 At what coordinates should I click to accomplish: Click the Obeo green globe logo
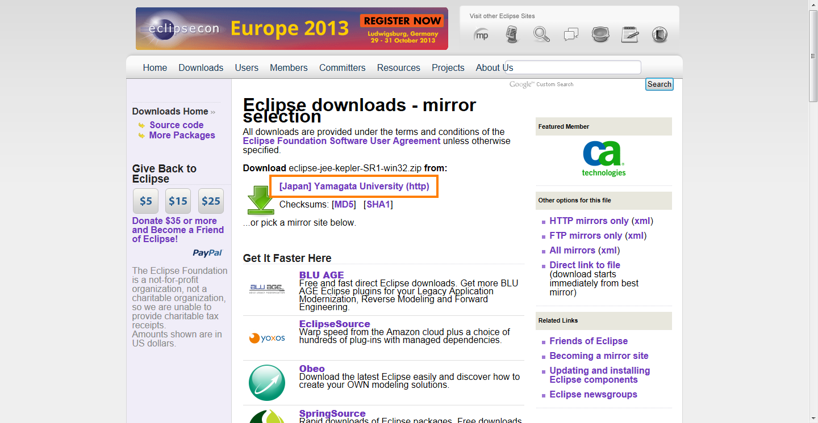(267, 383)
